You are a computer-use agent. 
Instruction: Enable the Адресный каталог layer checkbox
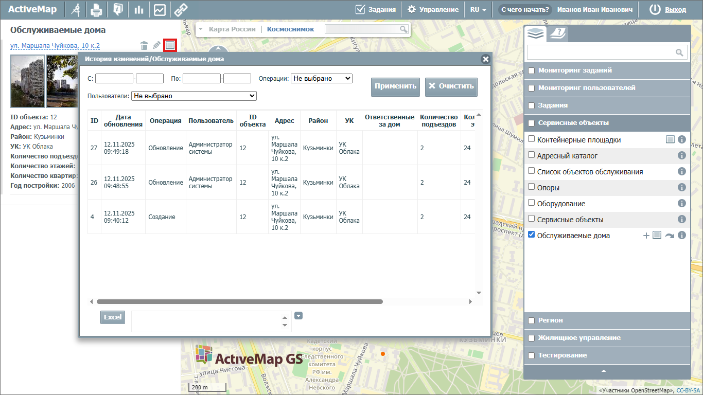532,155
